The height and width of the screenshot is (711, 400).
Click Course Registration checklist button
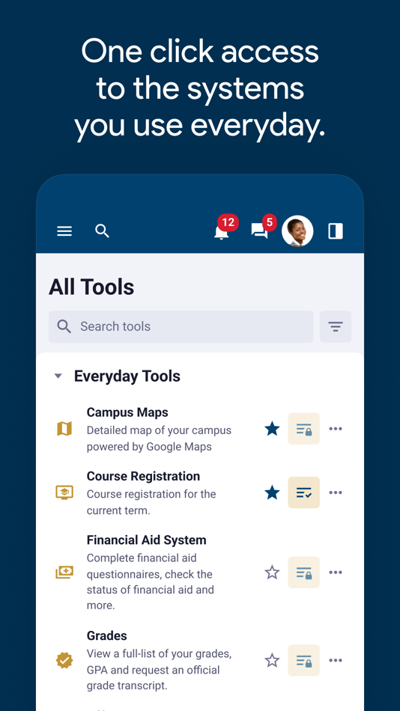(304, 492)
